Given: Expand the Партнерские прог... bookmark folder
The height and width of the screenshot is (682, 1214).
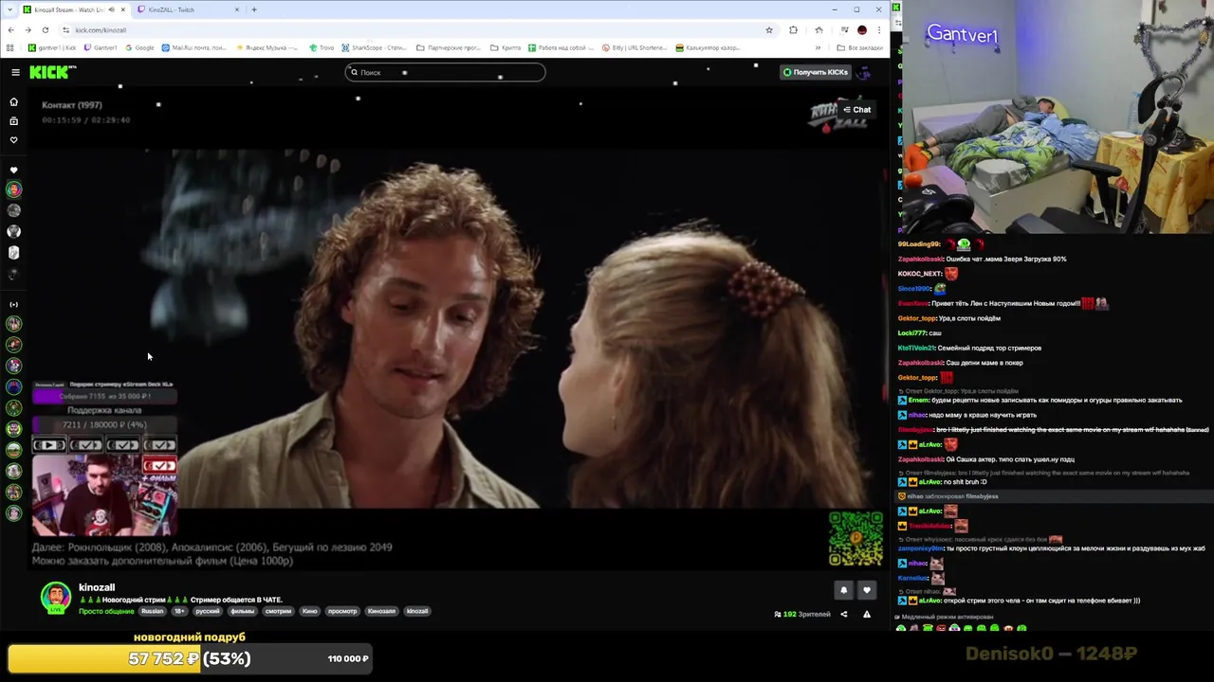Looking at the screenshot, I should tap(450, 47).
